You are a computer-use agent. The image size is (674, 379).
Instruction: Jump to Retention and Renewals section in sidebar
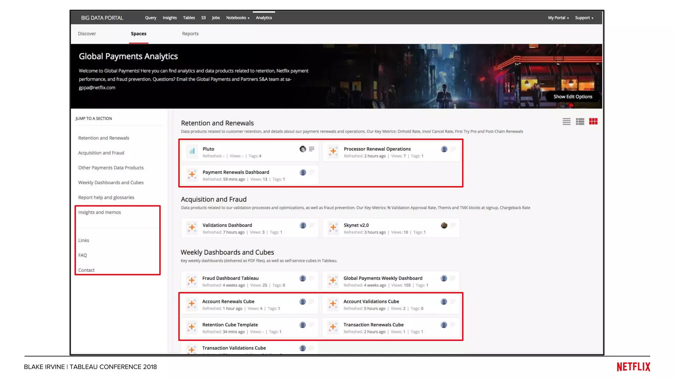tap(104, 138)
